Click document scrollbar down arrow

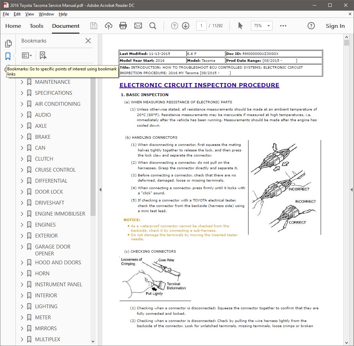346,343
